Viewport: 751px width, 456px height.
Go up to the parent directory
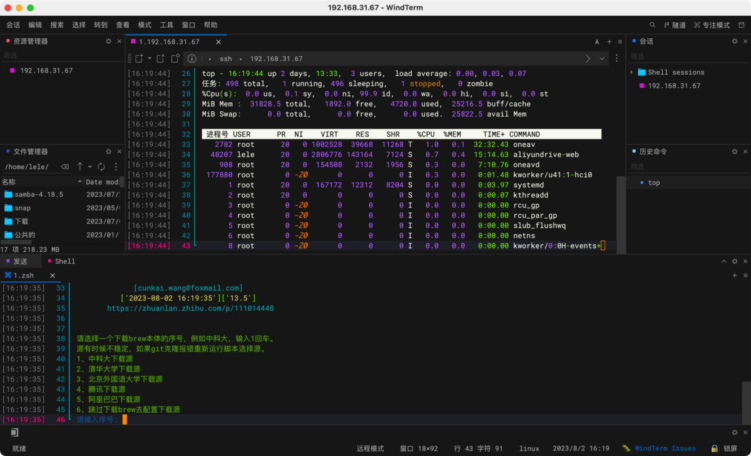(x=80, y=167)
